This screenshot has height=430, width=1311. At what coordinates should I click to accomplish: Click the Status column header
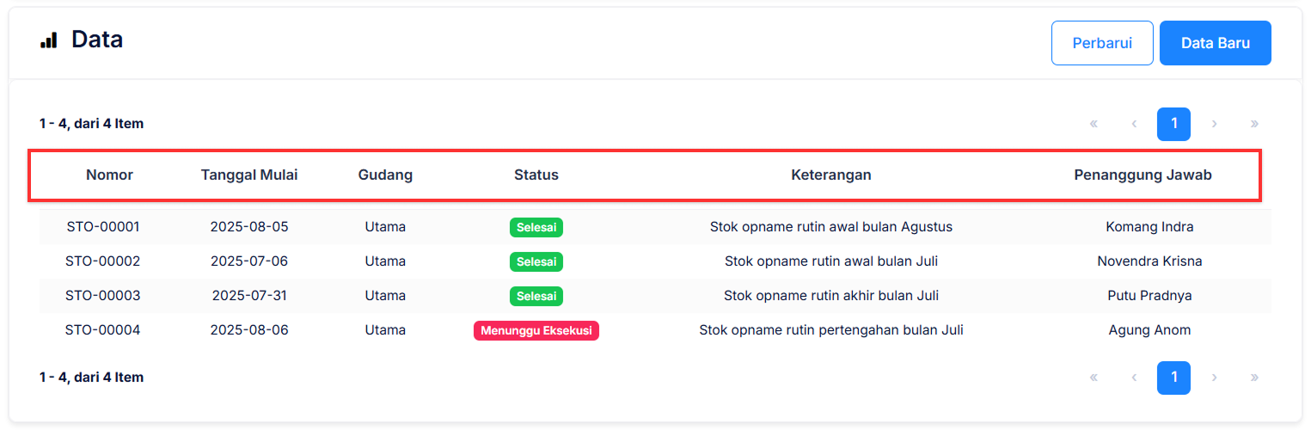point(536,175)
